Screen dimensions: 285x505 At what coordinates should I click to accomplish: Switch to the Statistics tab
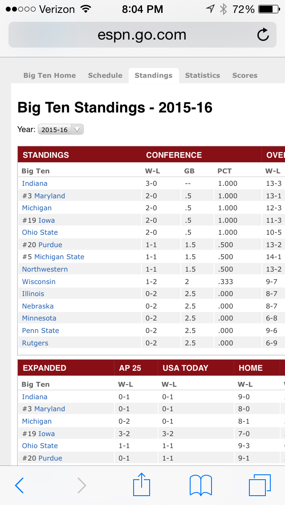tap(203, 76)
